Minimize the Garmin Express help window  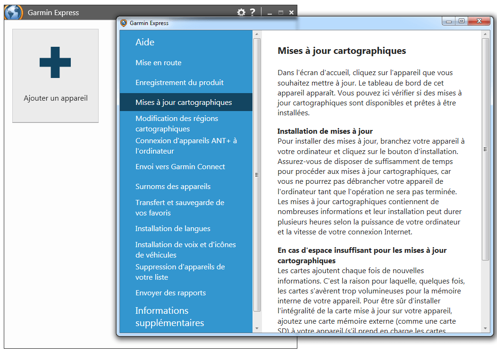pos(448,21)
